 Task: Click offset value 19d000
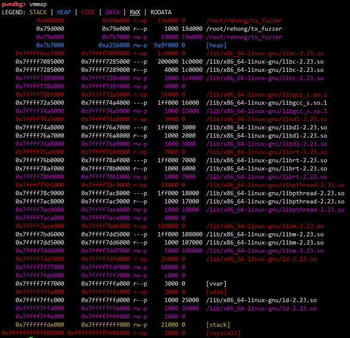pos(192,29)
